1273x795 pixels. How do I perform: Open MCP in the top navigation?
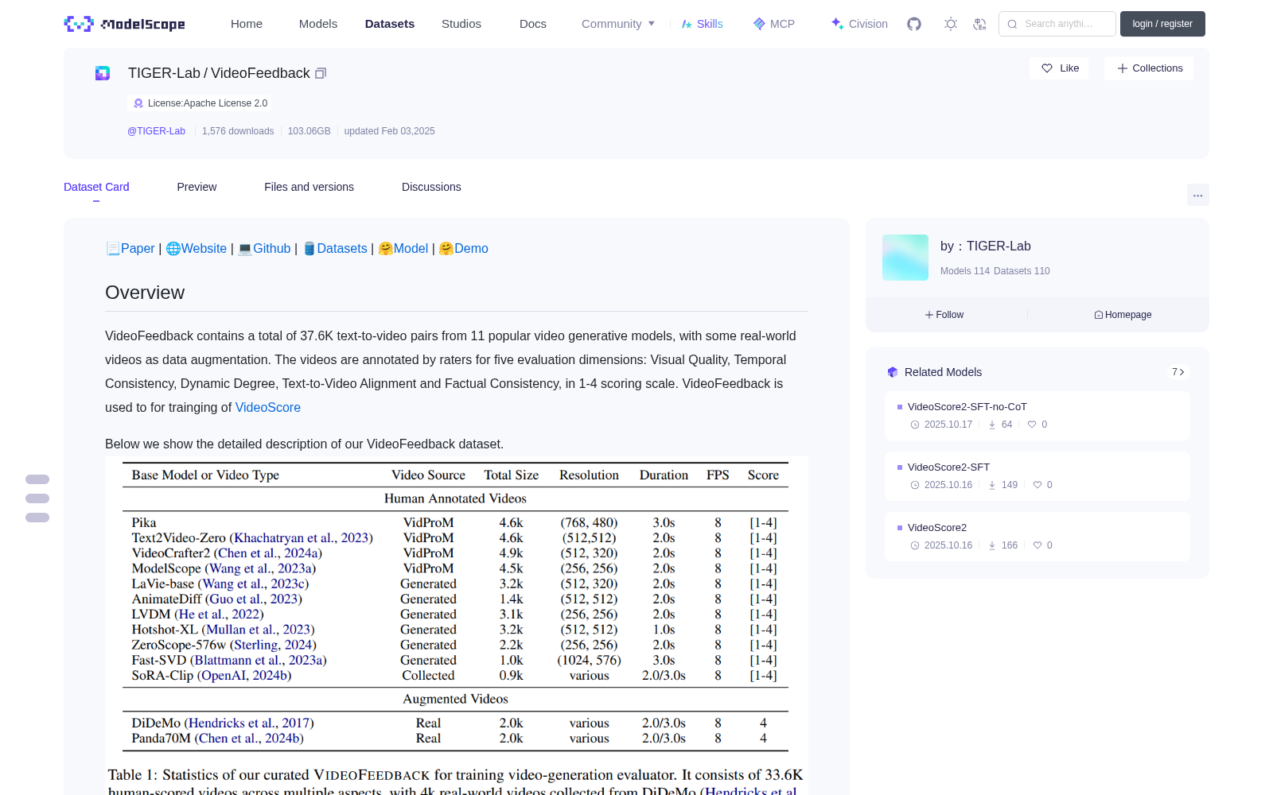click(774, 24)
